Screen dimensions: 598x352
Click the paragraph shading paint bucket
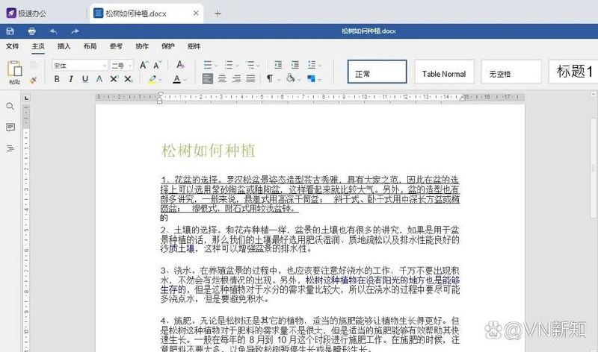291,78
